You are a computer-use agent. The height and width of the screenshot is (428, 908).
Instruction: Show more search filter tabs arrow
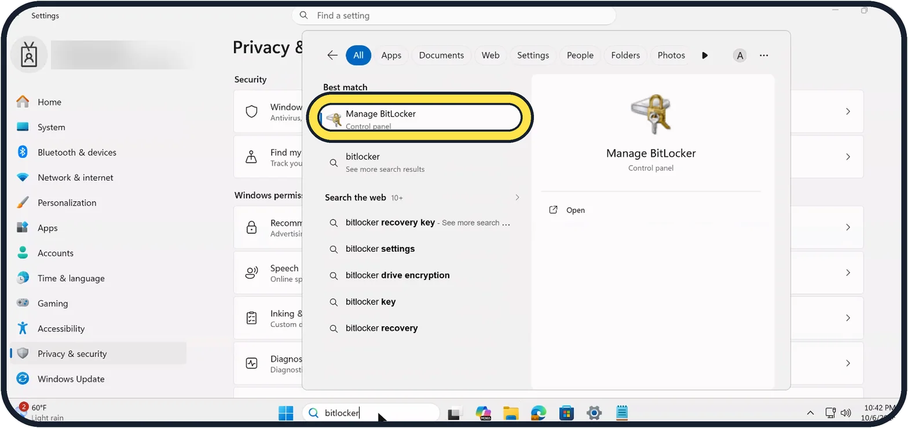click(x=705, y=56)
